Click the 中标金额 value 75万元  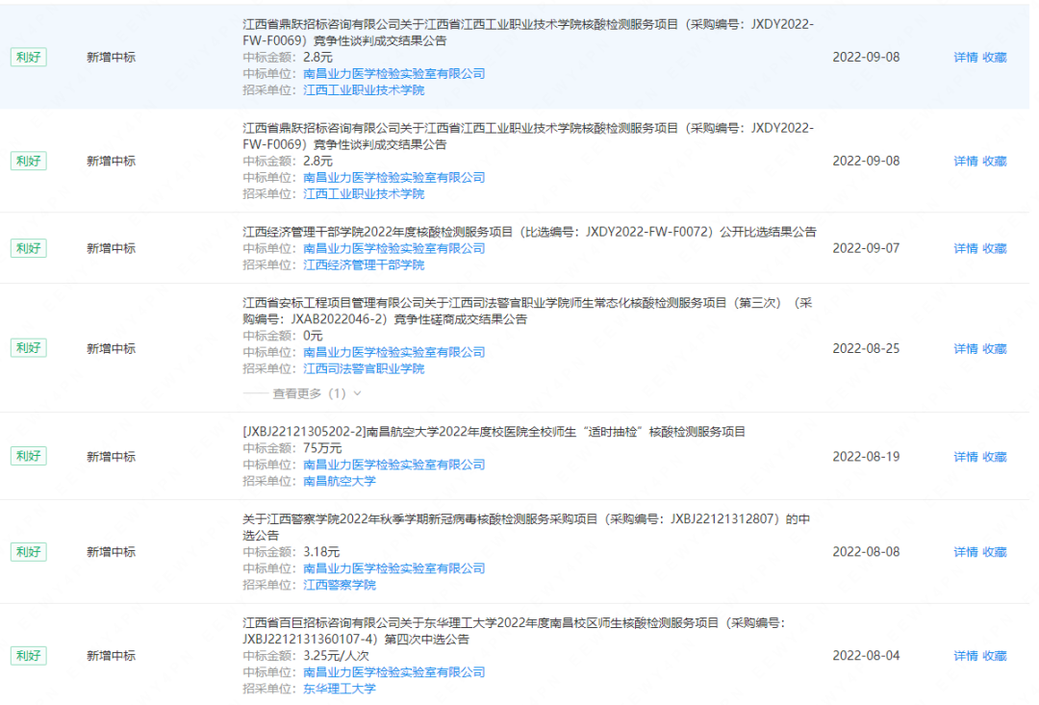pyautogui.click(x=322, y=448)
